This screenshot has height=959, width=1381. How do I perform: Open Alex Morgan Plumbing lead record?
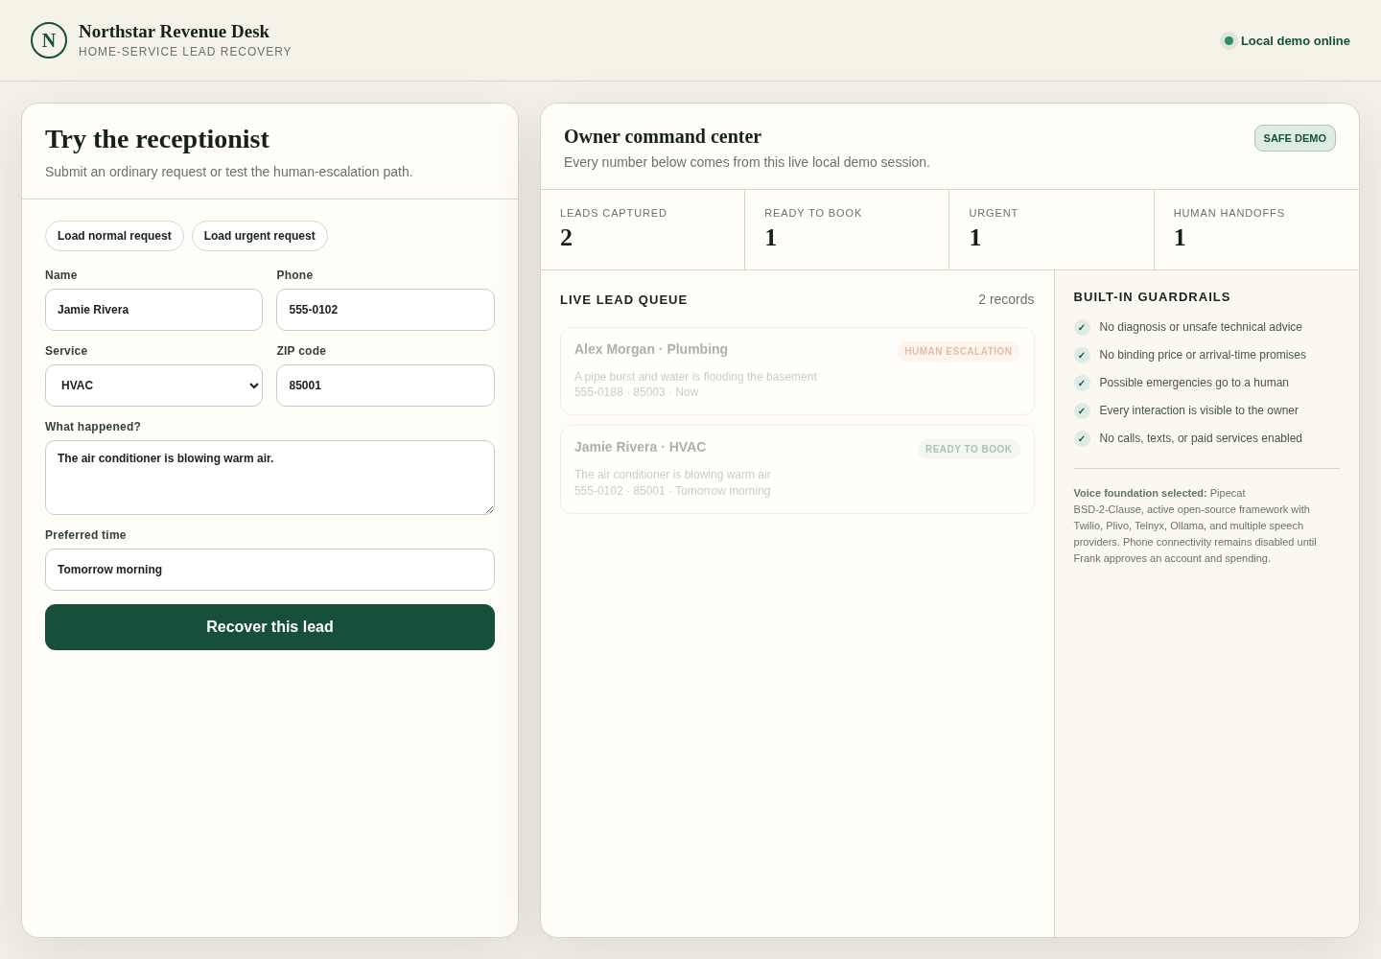[797, 371]
